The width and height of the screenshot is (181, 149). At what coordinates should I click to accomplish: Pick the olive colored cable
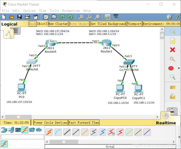tap(138, 132)
